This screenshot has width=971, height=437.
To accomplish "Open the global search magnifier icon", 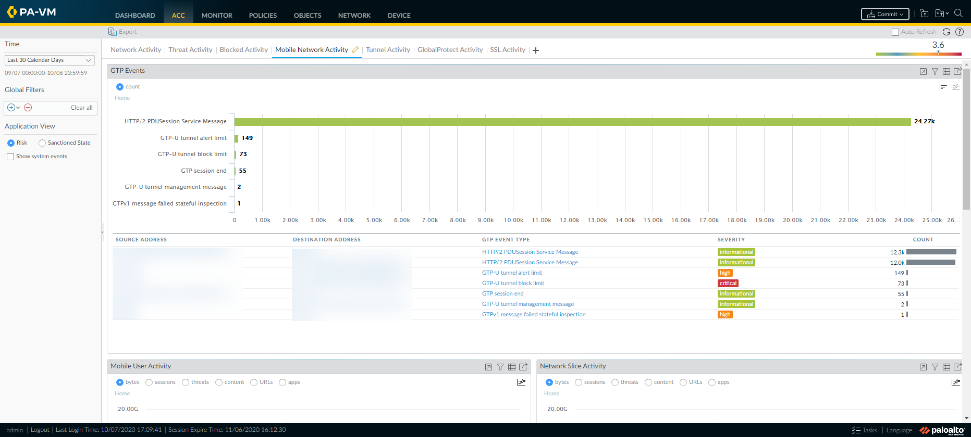I will tap(958, 14).
